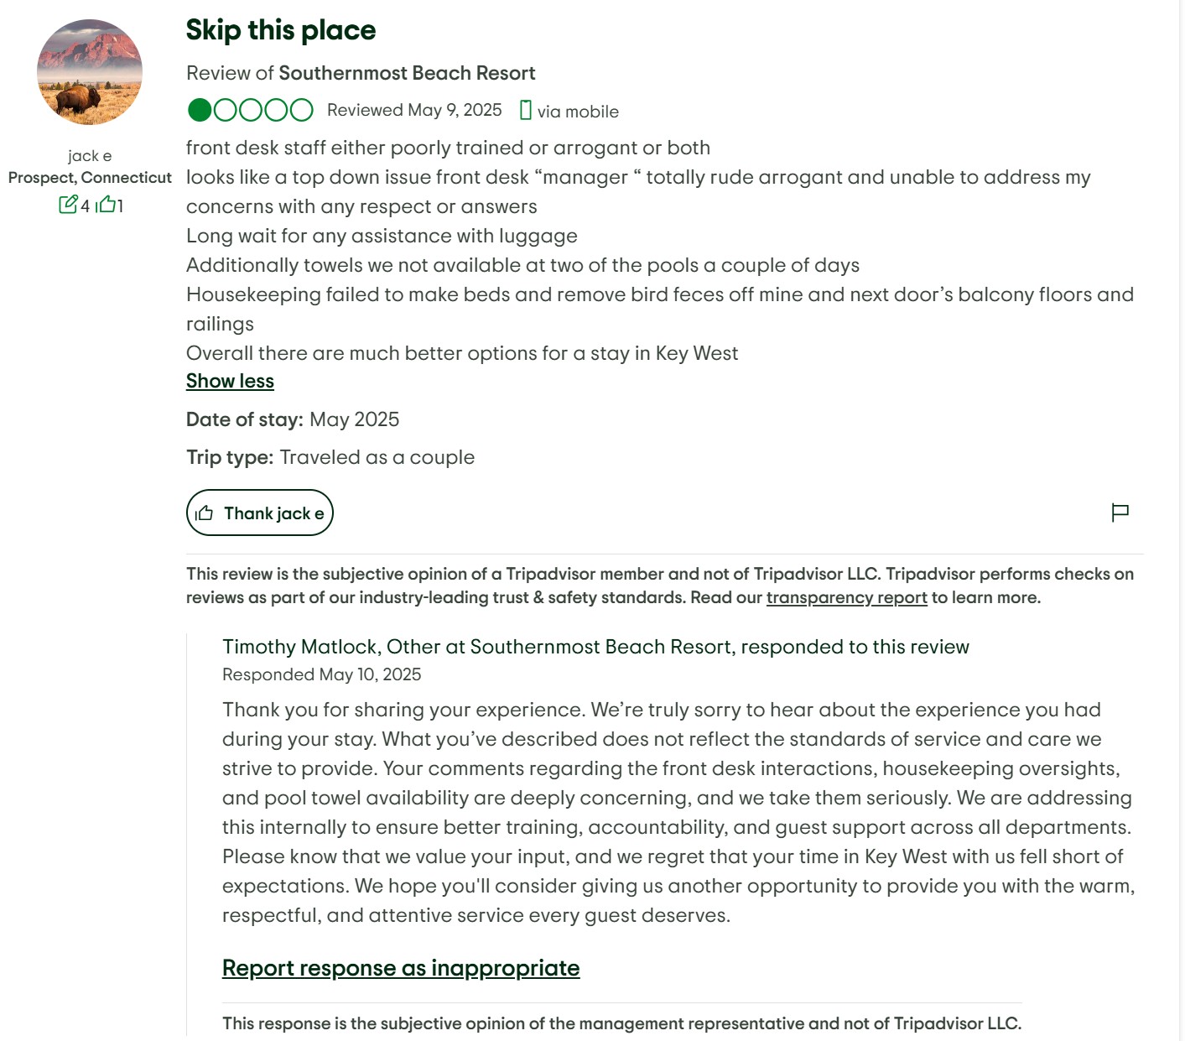The image size is (1185, 1041).
Task: Click the mobile phone icon beside via mobile
Action: pos(526,111)
